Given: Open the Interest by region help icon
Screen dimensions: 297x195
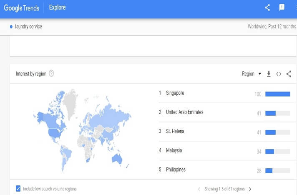Looking at the screenshot, I should [x=51, y=74].
